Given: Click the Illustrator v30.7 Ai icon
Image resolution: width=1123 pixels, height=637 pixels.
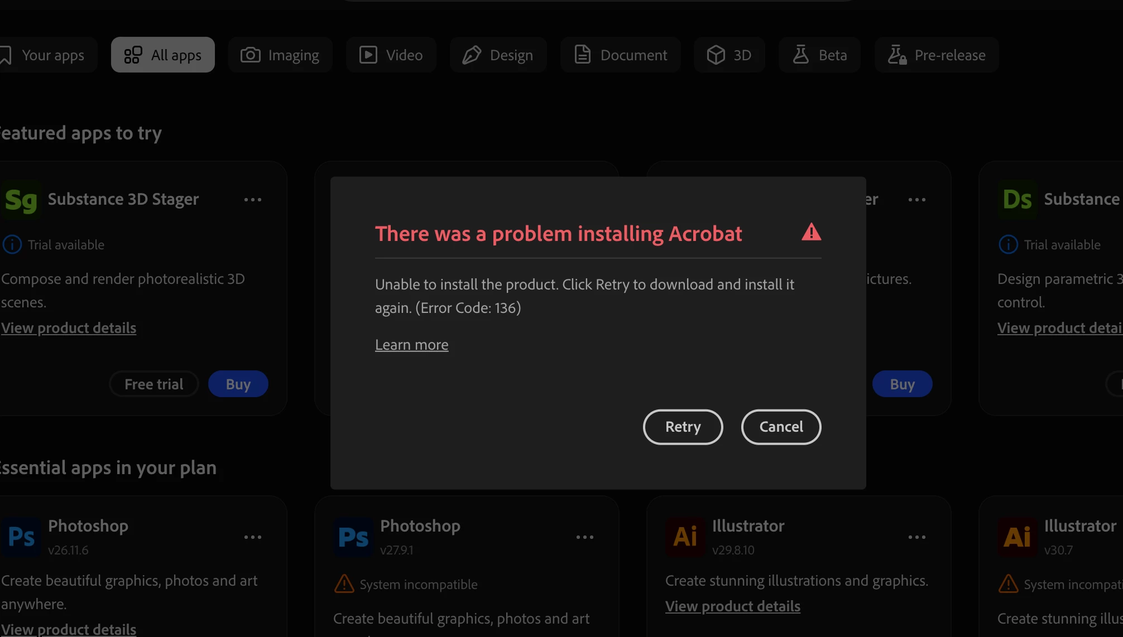Looking at the screenshot, I should 1018,537.
